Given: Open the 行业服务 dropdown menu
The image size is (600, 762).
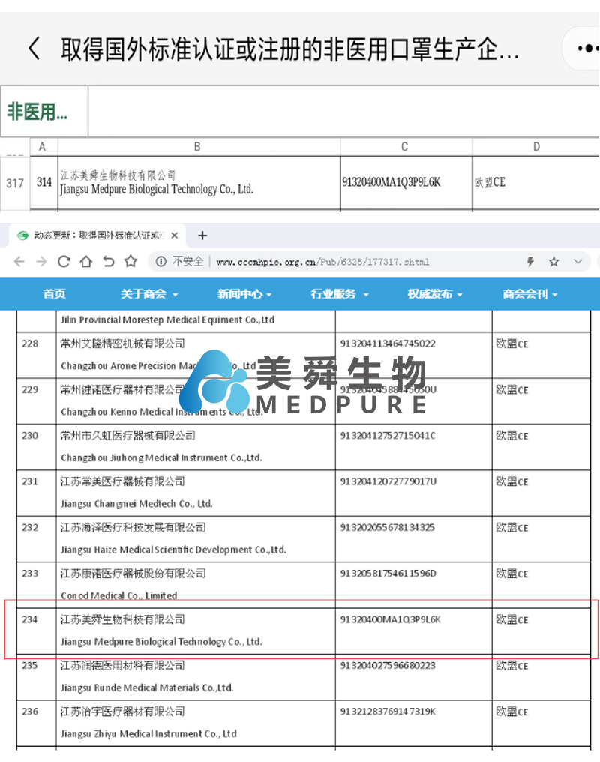Looking at the screenshot, I should tap(340, 293).
